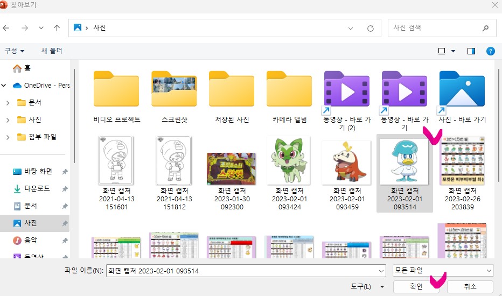Open the 구성 menu
The width and height of the screenshot is (502, 296).
(x=15, y=51)
